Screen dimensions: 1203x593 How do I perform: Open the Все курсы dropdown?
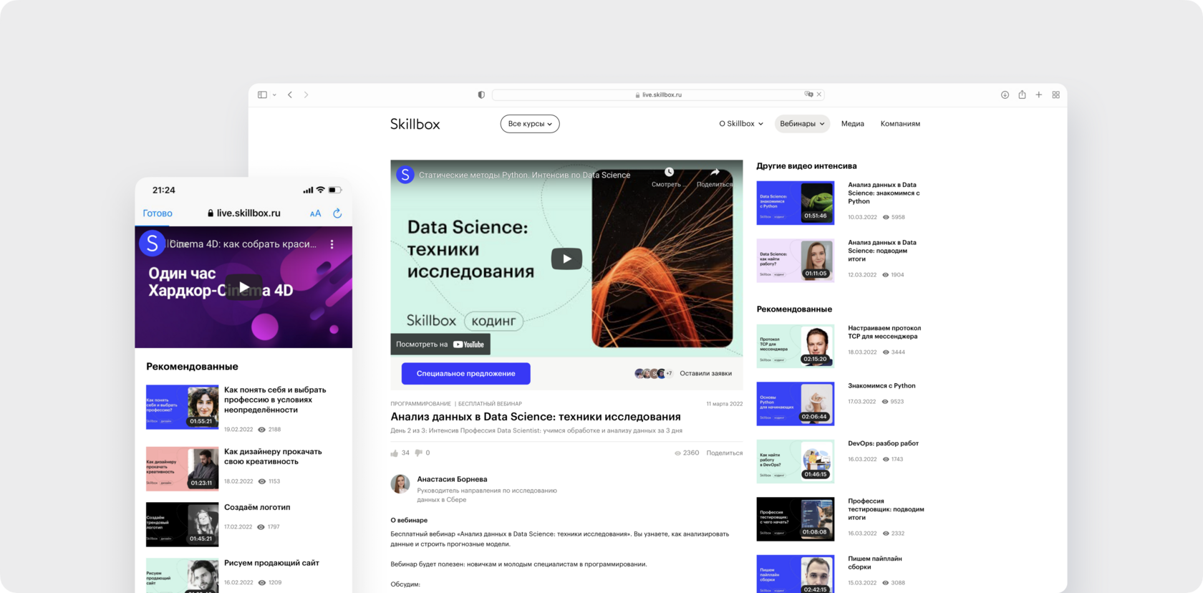[x=530, y=124]
